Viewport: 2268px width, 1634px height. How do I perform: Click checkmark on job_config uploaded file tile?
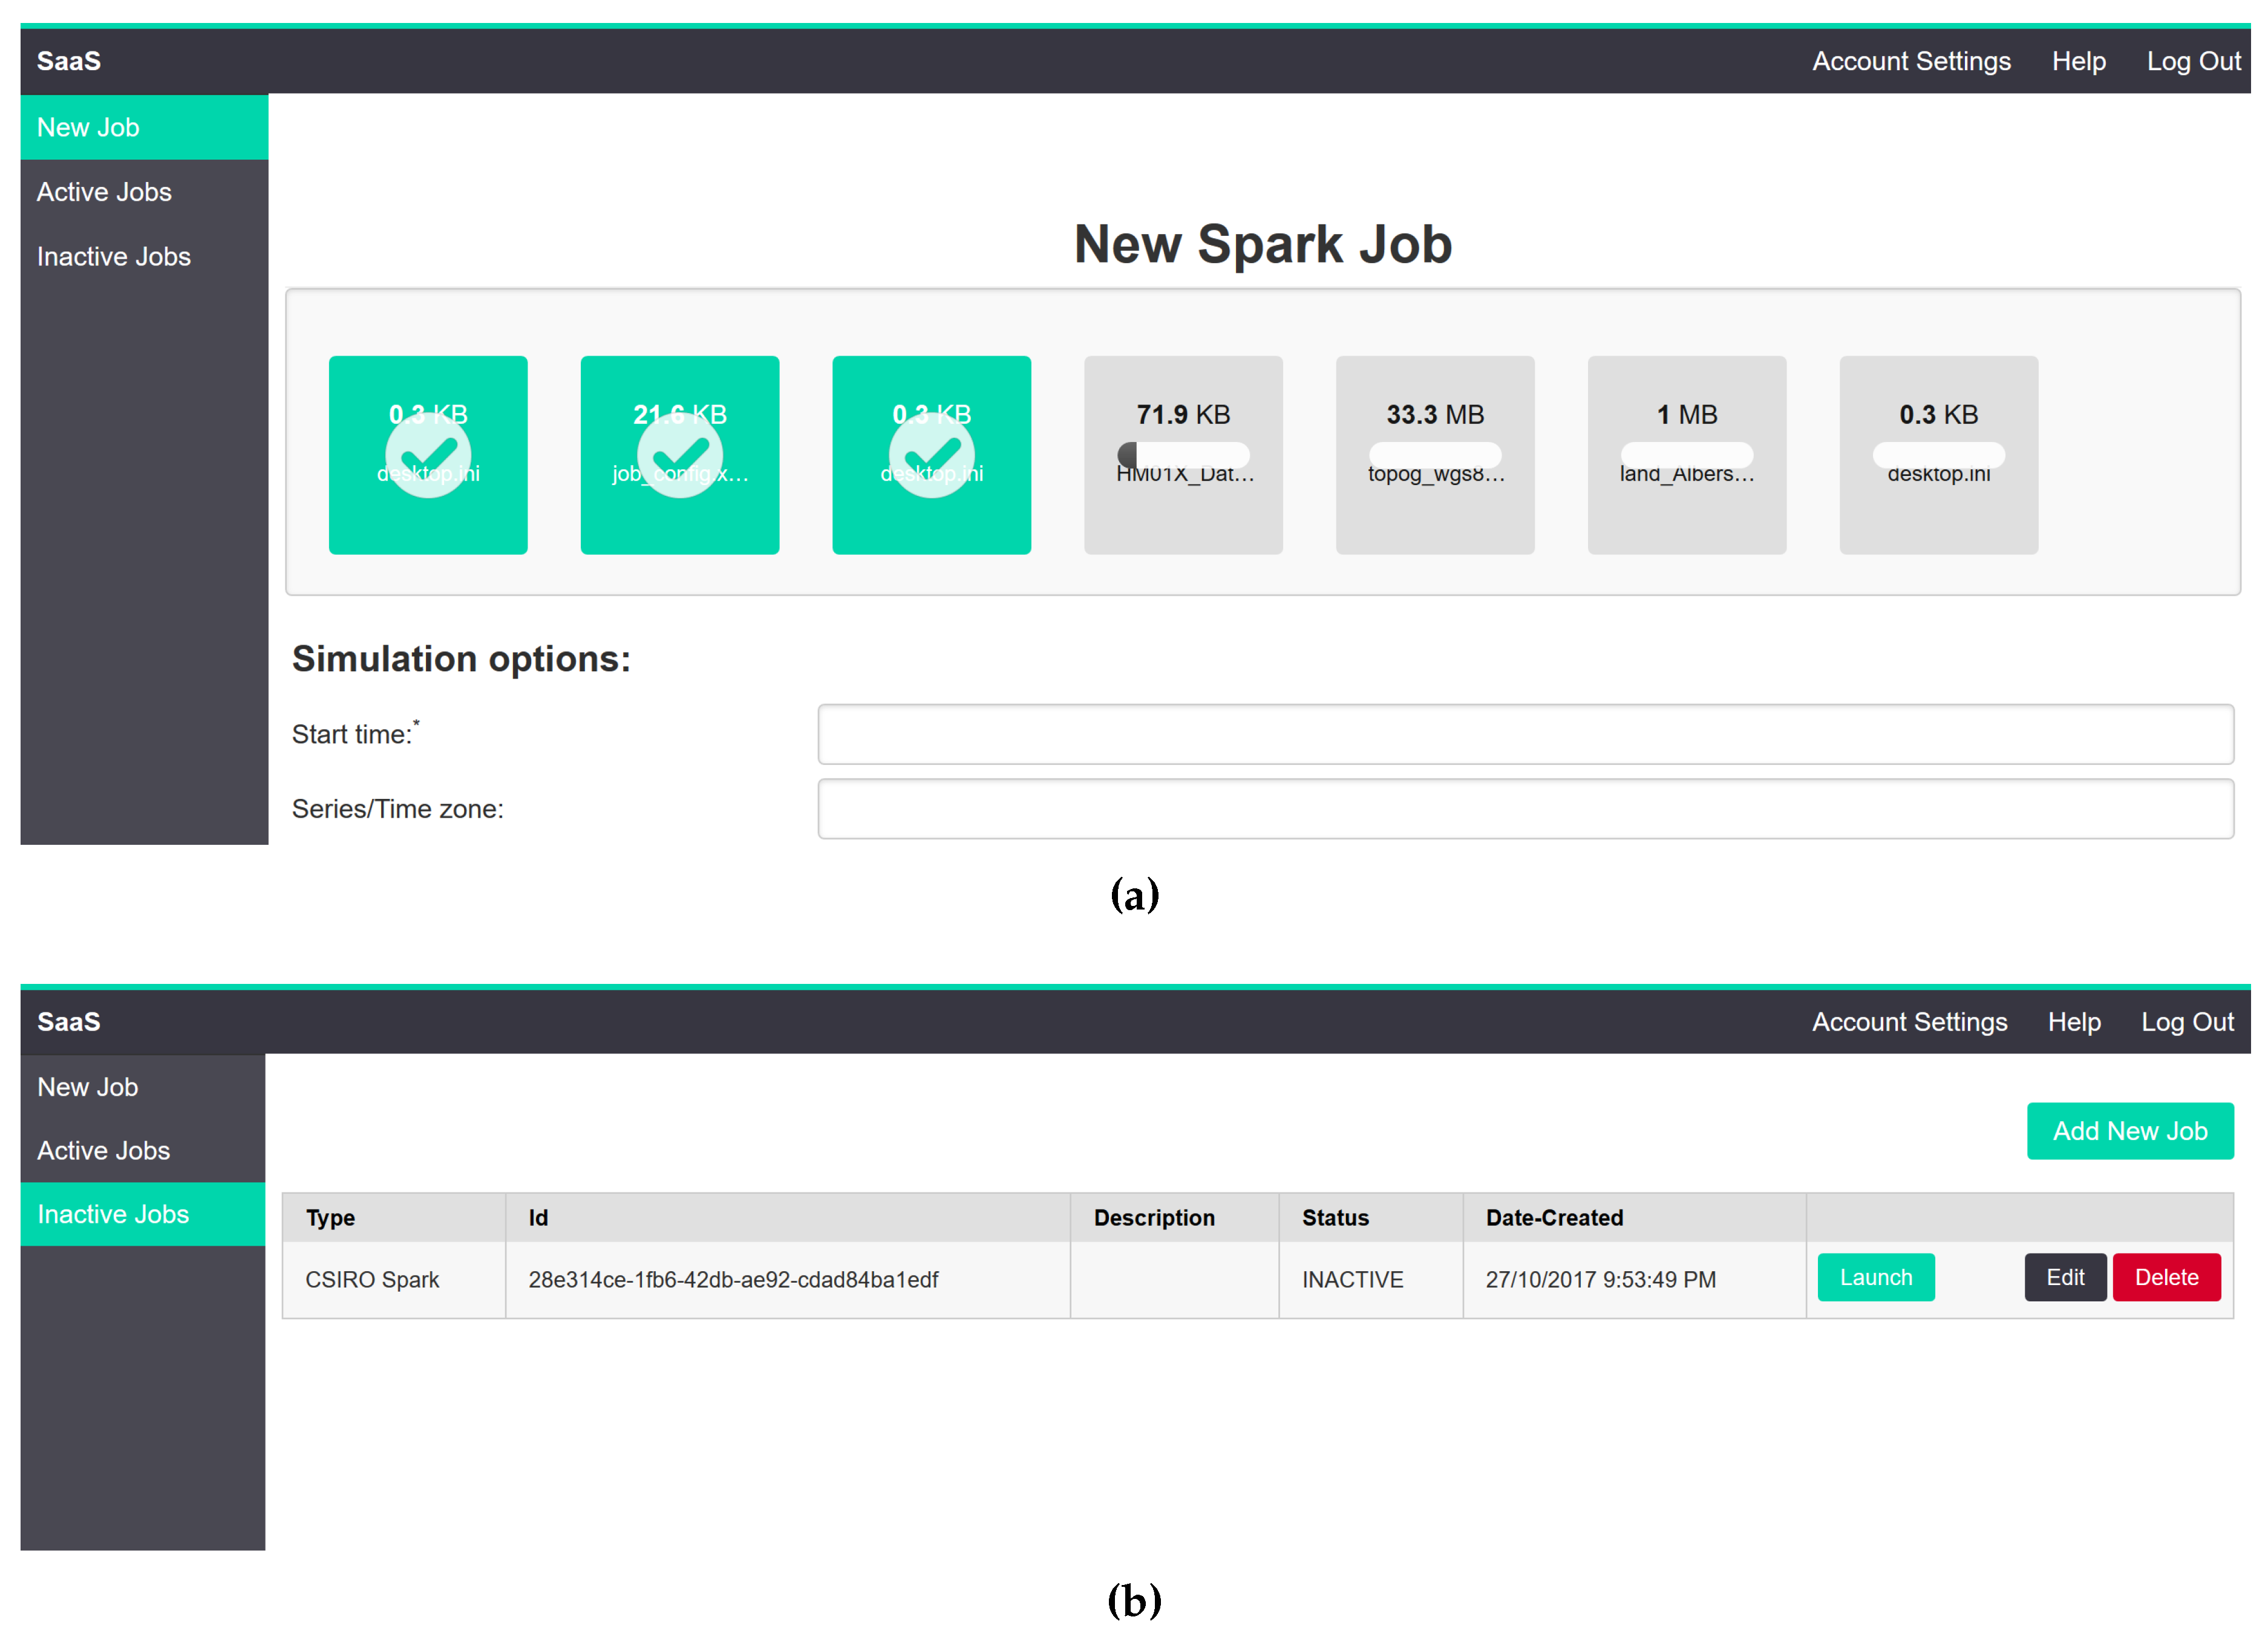coord(679,455)
